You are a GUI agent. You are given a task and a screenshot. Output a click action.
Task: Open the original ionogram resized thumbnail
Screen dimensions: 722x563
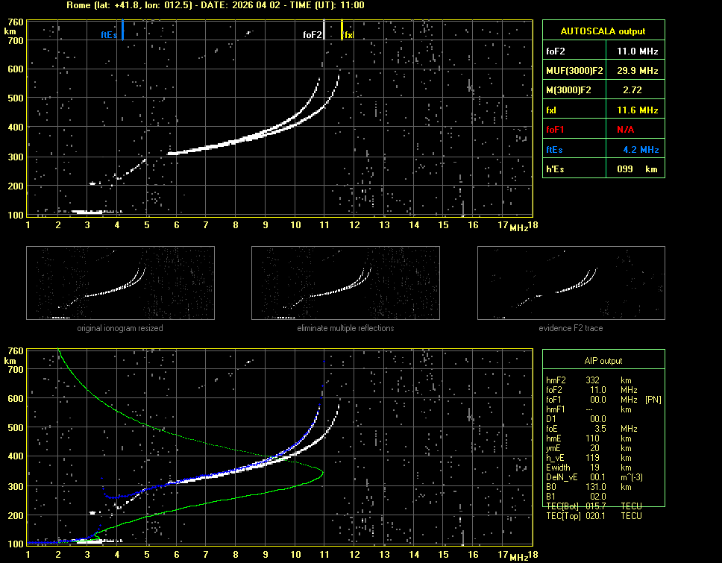(x=120, y=283)
